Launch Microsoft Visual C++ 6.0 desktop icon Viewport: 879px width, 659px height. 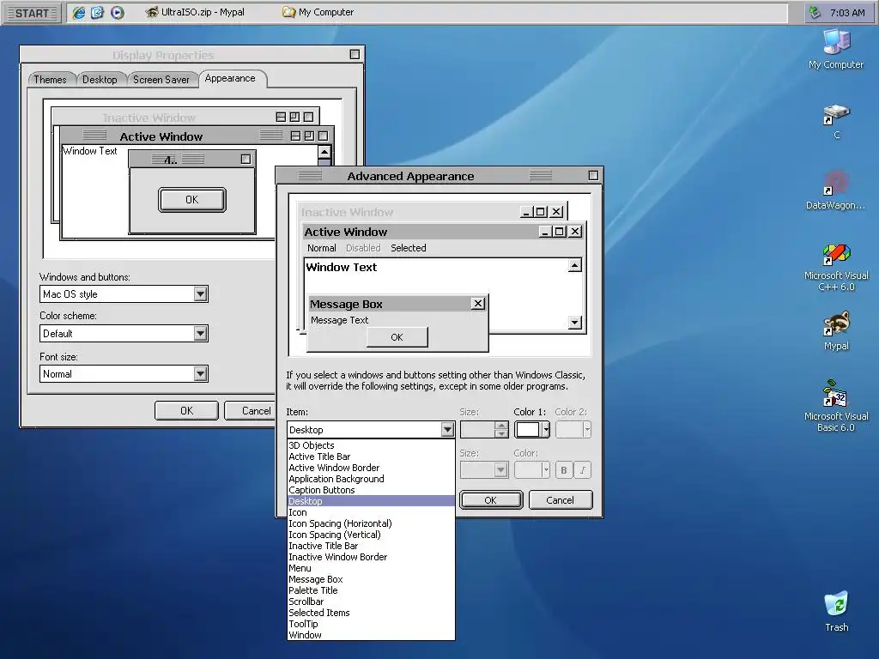[x=836, y=268]
